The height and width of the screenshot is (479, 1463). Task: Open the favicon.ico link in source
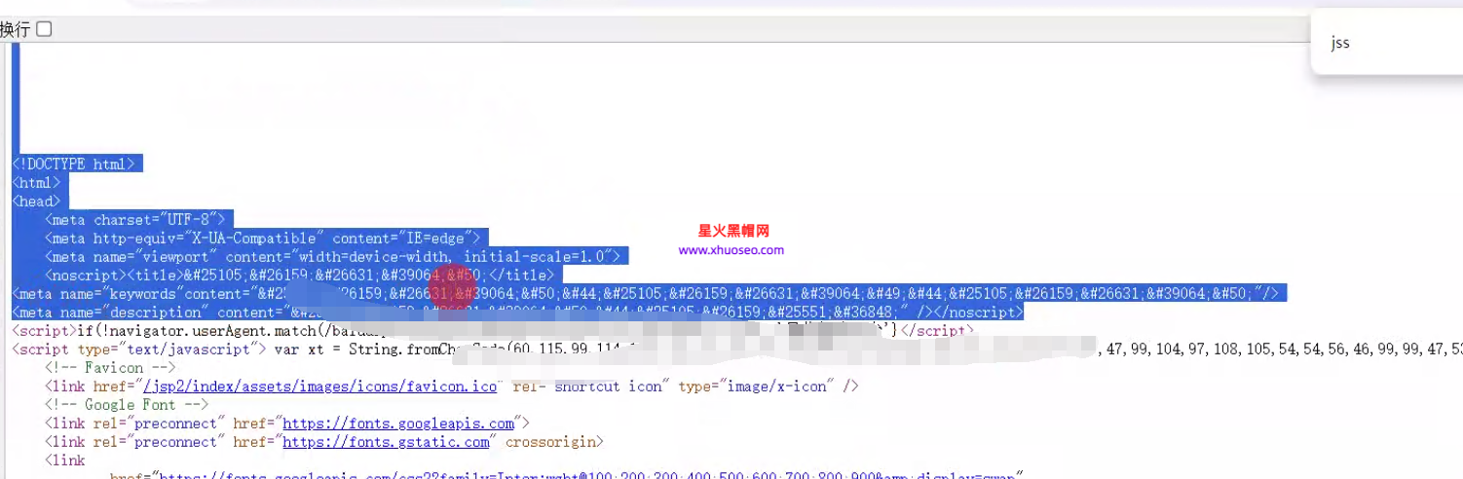(320, 387)
